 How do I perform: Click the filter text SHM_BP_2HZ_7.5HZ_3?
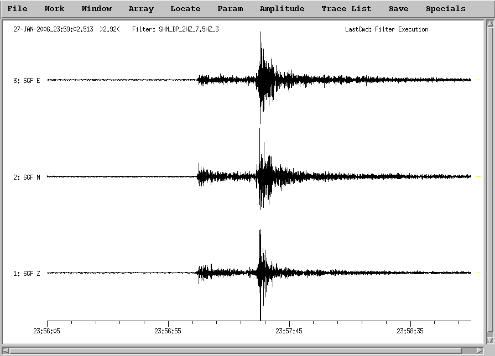pyautogui.click(x=189, y=29)
